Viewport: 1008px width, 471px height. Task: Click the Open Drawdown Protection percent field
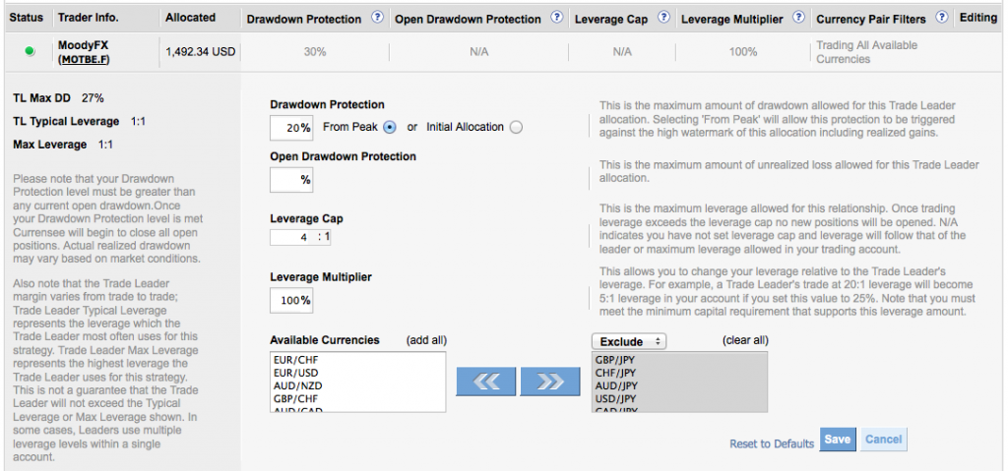pos(291,179)
